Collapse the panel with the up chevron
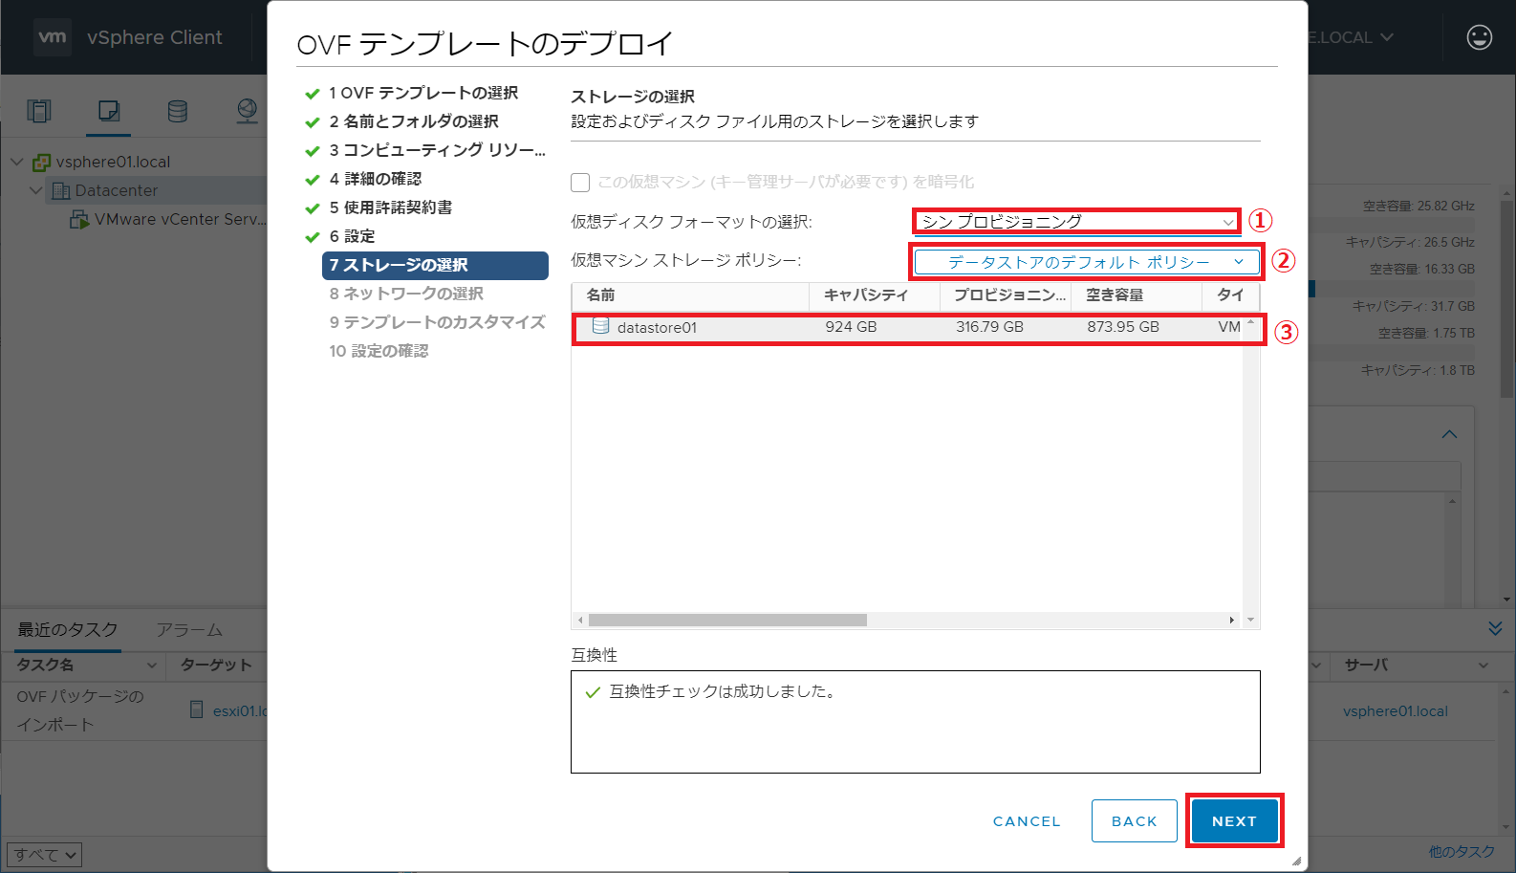Image resolution: width=1516 pixels, height=873 pixels. [x=1450, y=434]
